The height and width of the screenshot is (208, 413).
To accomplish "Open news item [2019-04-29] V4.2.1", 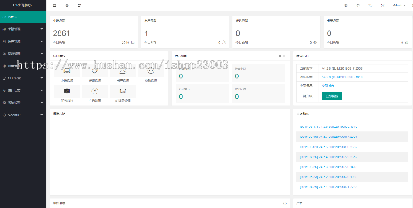I will click(329, 187).
